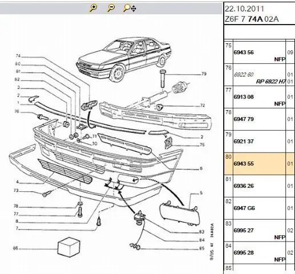Select part number 6947 G6 in row 82
295x274 pixels.
tap(244, 208)
